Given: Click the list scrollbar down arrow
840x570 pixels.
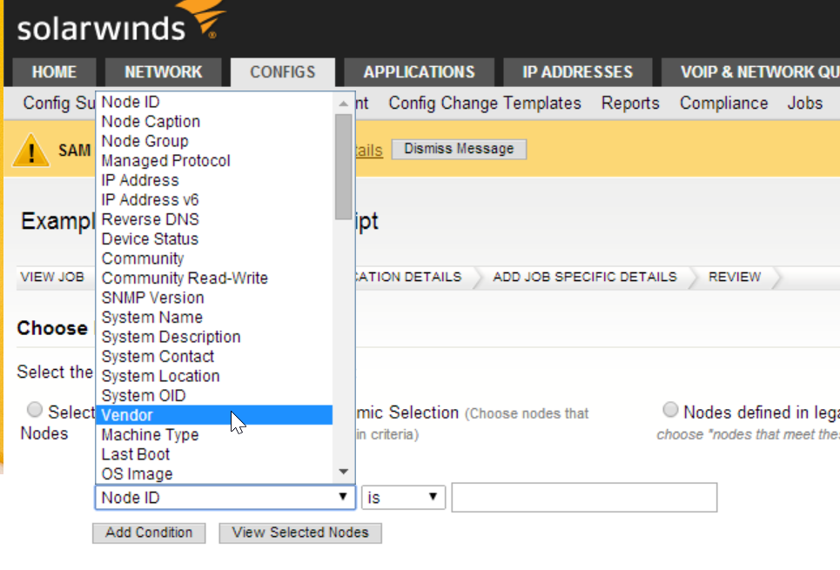Looking at the screenshot, I should pos(343,472).
